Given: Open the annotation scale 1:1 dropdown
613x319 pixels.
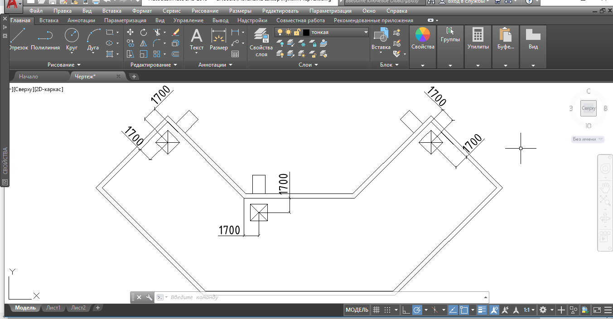Looking at the screenshot, I should [529, 310].
